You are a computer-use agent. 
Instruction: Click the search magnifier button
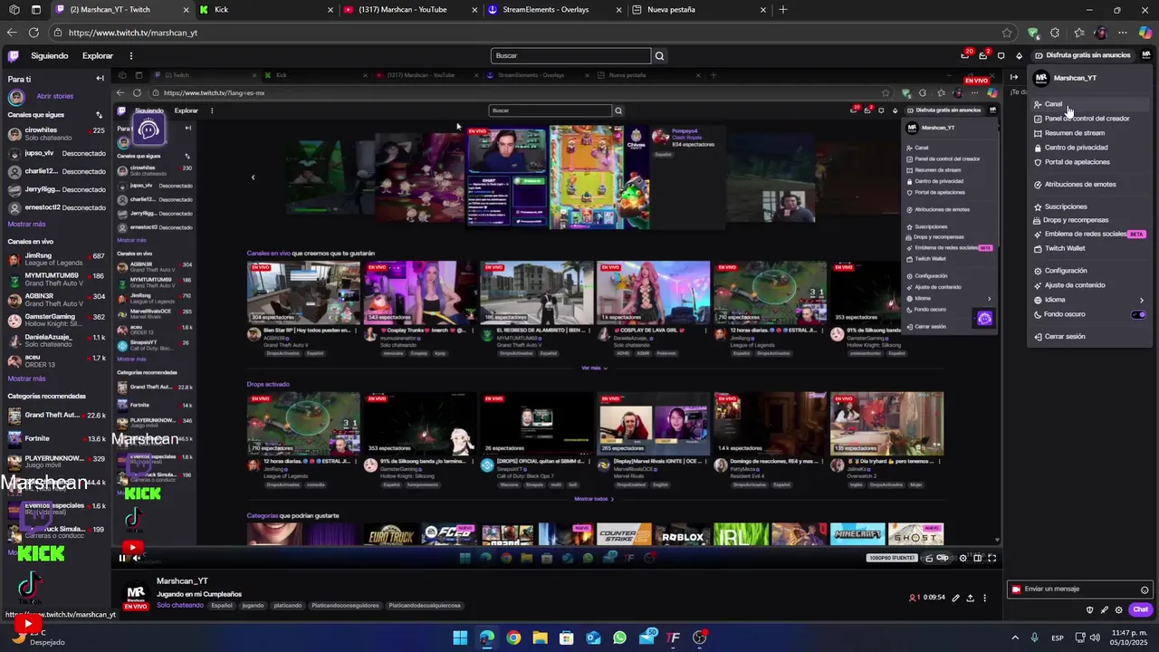pos(659,56)
